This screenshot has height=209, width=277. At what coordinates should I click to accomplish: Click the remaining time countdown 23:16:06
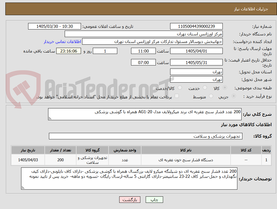tap(69, 51)
